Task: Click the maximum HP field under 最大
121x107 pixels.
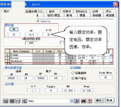Action: coord(41,78)
